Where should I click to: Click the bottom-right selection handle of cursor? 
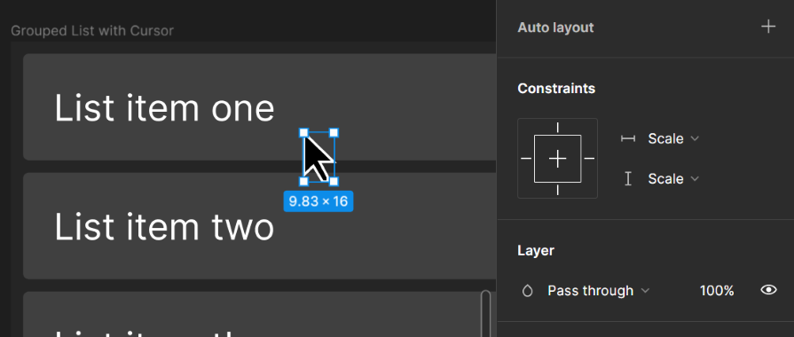[334, 181]
